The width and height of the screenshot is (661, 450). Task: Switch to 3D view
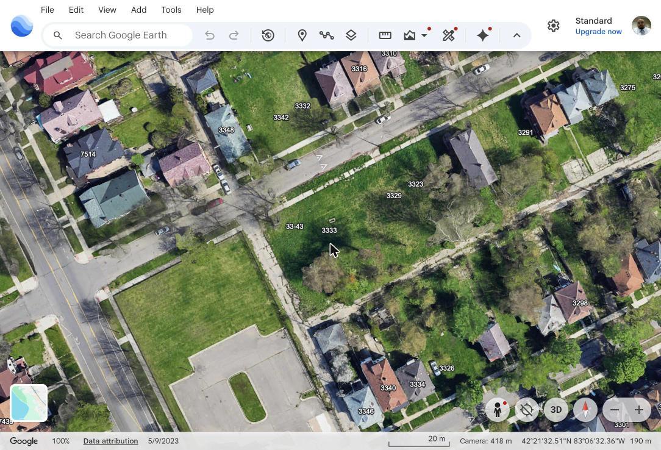556,410
